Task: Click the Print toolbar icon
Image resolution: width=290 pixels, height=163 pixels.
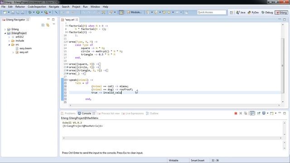Action: pos(22,12)
